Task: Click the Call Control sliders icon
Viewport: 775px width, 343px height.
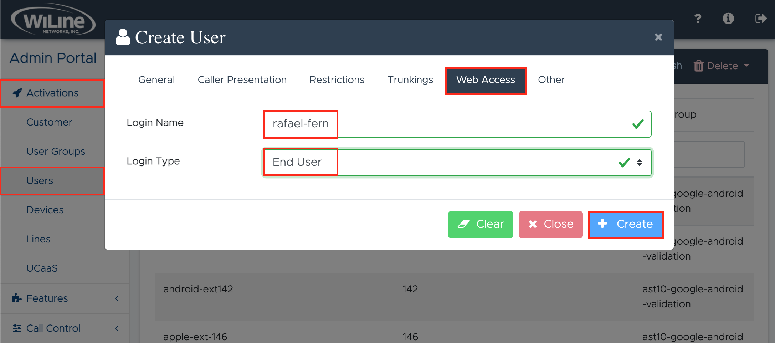Action: pyautogui.click(x=17, y=328)
